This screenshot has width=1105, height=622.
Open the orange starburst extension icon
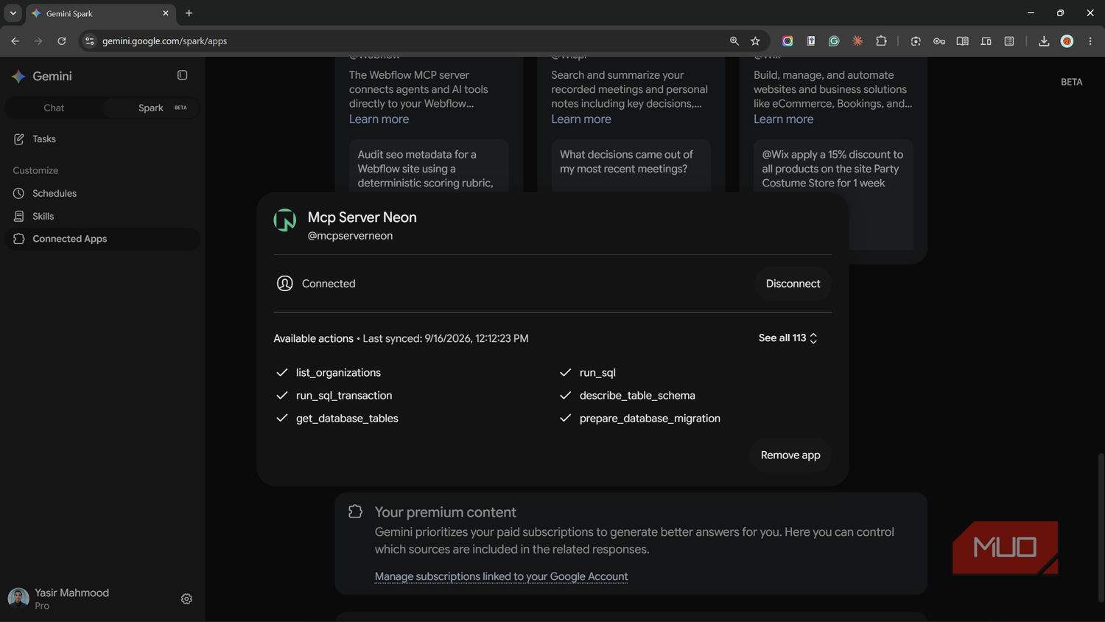tap(857, 41)
